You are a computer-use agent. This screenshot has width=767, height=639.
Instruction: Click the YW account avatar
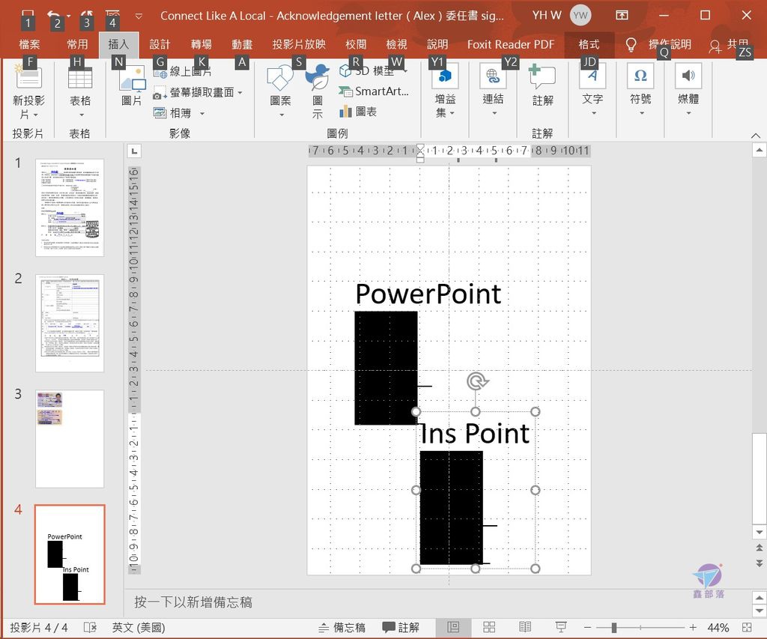tap(580, 15)
